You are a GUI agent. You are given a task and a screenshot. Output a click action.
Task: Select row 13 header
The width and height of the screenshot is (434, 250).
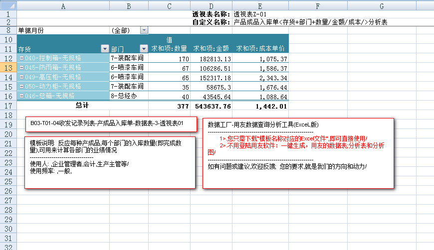coord(8,68)
